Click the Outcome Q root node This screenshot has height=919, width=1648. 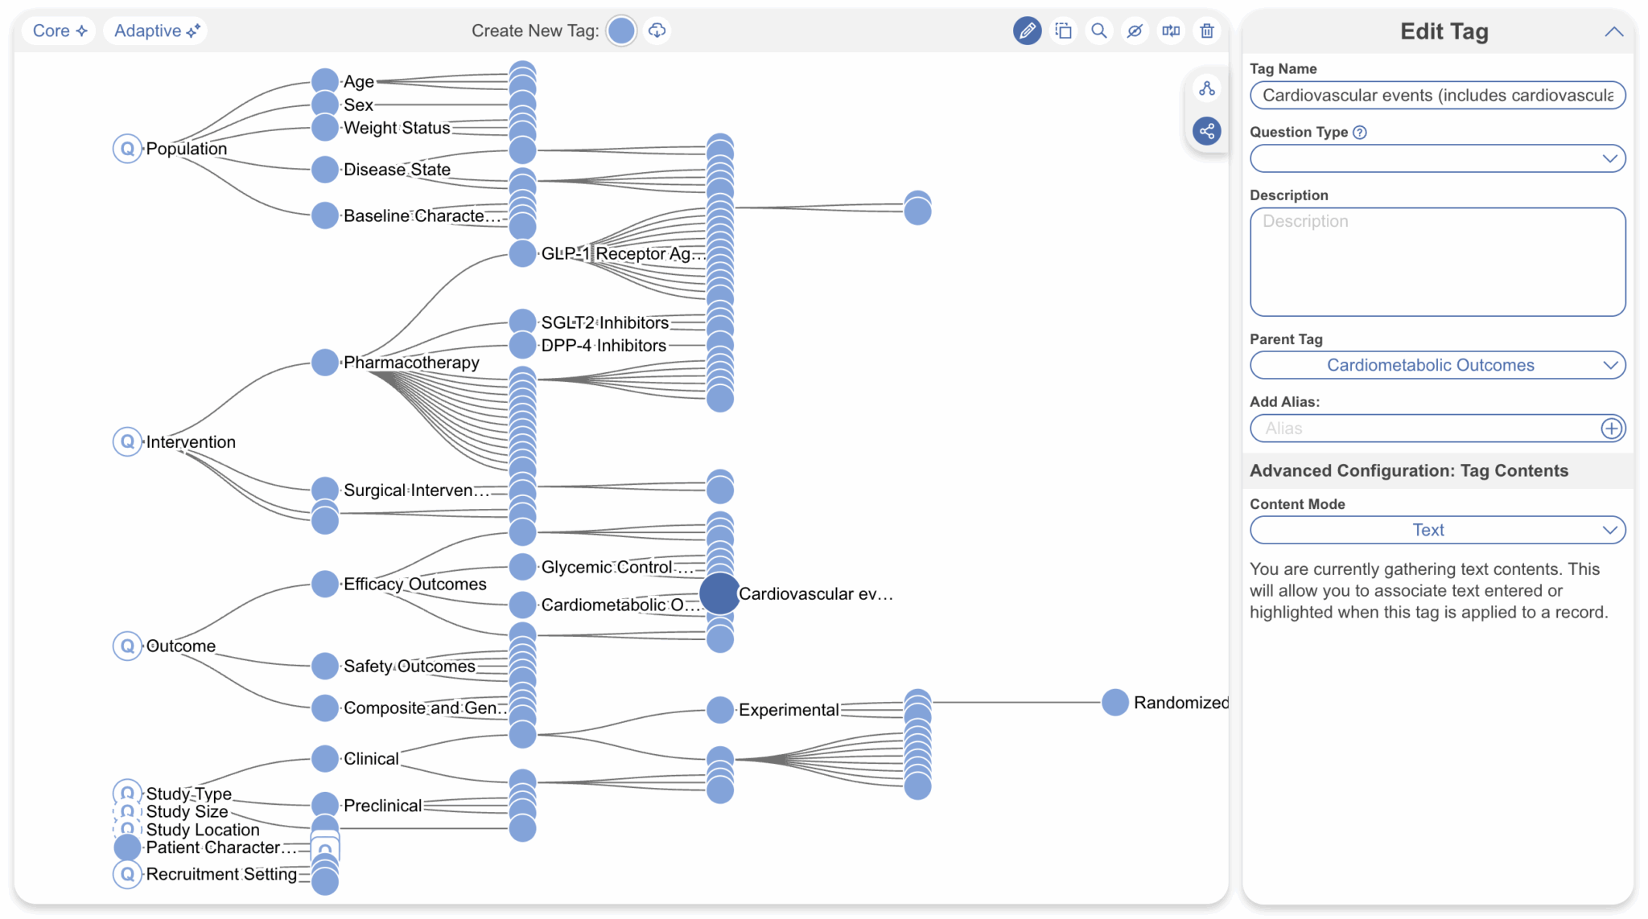(127, 646)
